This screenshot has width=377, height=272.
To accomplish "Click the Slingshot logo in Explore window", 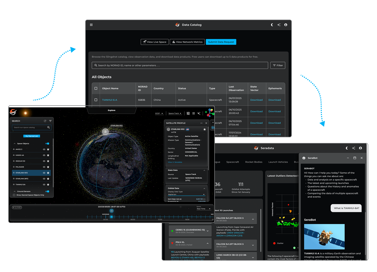I will (13, 112).
